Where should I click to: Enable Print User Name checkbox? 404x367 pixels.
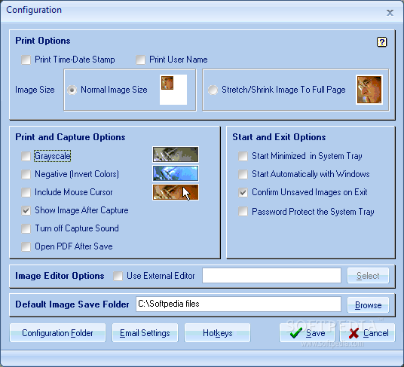coord(140,60)
